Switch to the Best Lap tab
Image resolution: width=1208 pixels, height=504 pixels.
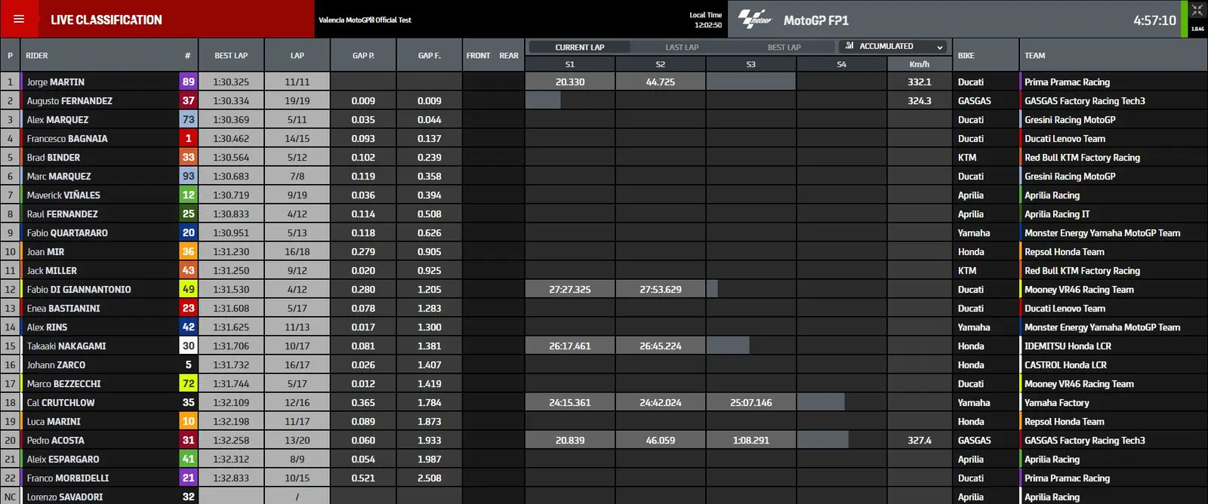click(784, 47)
